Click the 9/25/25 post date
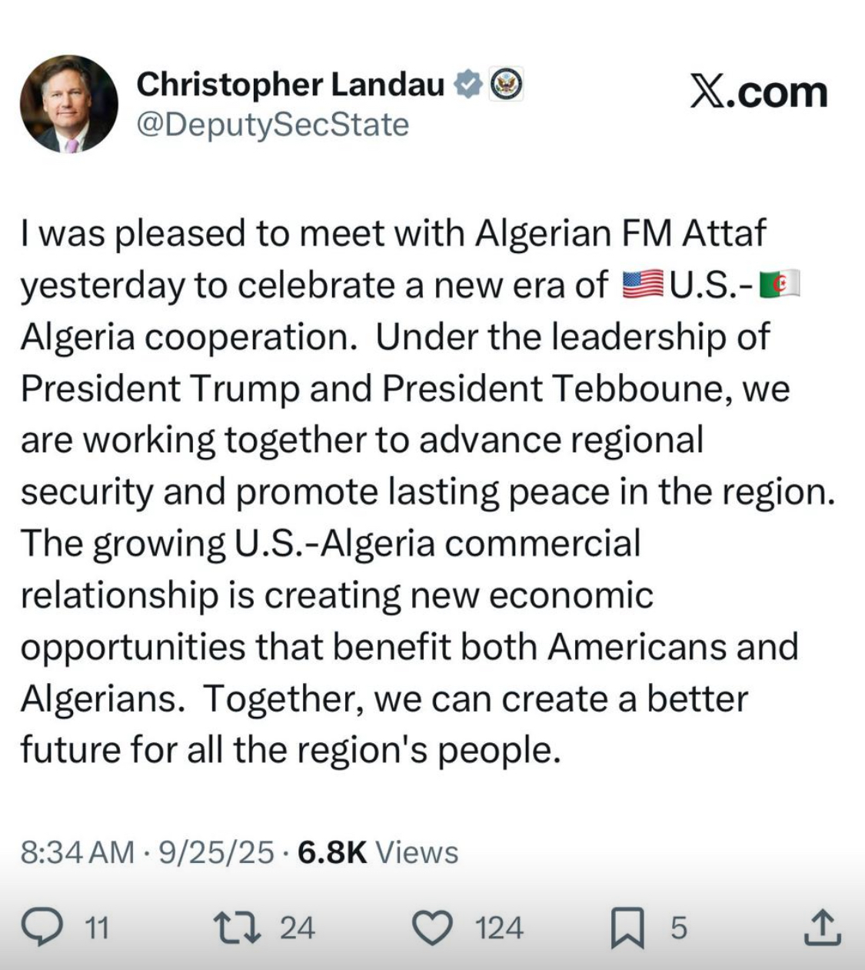Viewport: 865px width, 970px height. [x=216, y=852]
